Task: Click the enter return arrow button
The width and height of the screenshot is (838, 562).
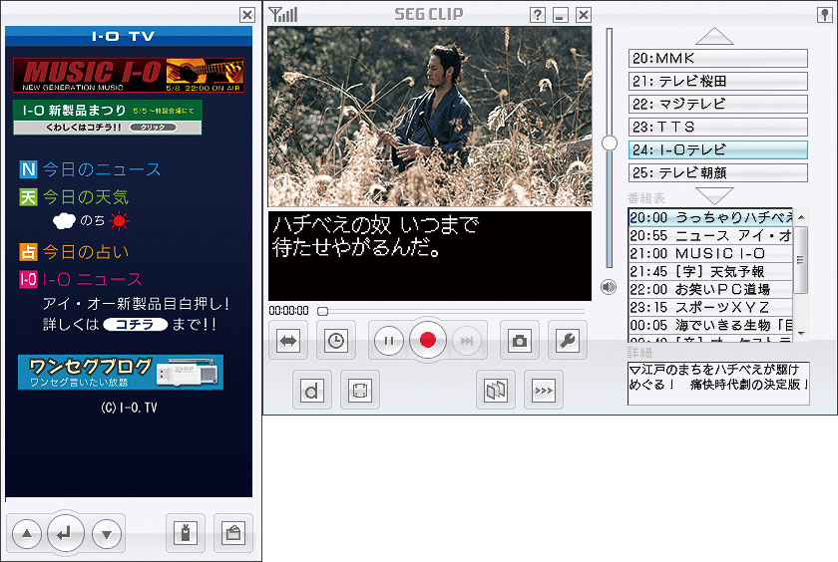Action: click(x=66, y=533)
